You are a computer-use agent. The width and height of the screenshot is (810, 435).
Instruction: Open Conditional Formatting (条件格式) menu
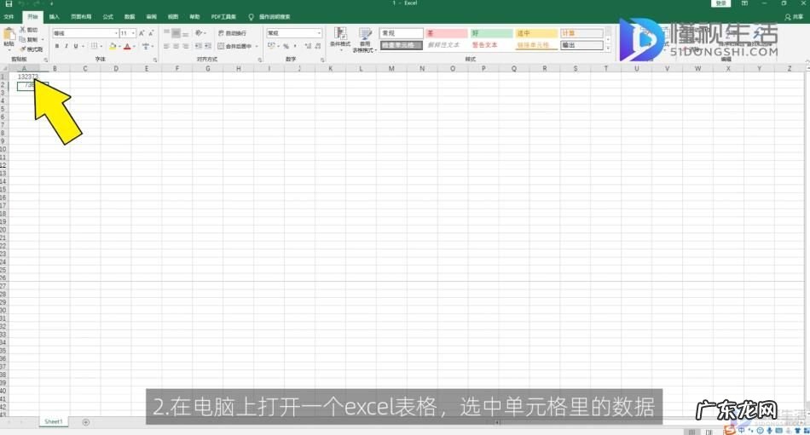[x=340, y=38]
